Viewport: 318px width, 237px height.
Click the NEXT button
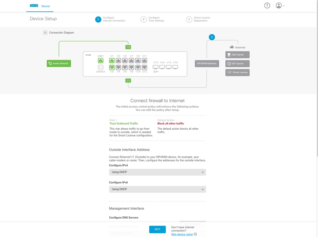(x=158, y=229)
